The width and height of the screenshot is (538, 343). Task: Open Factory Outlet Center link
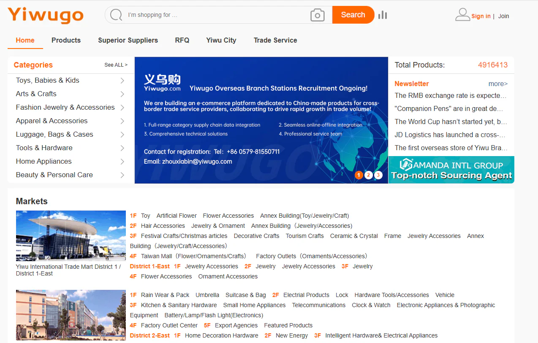(169, 325)
